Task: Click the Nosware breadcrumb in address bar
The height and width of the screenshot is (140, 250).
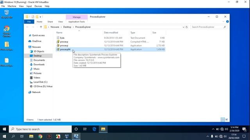Action: pos(55,27)
